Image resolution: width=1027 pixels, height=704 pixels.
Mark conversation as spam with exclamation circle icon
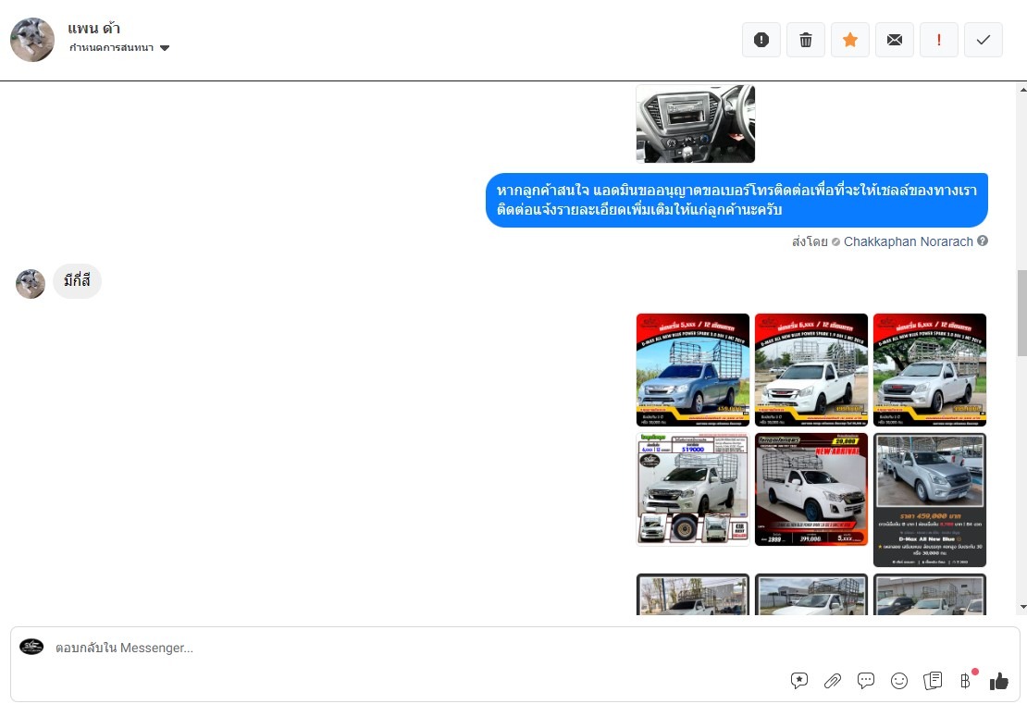coord(761,40)
